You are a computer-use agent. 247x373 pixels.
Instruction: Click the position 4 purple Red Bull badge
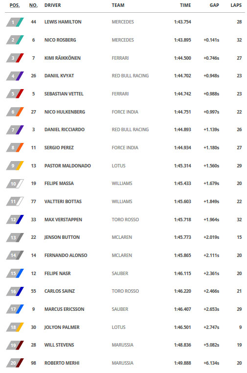pyautogui.click(x=15, y=76)
